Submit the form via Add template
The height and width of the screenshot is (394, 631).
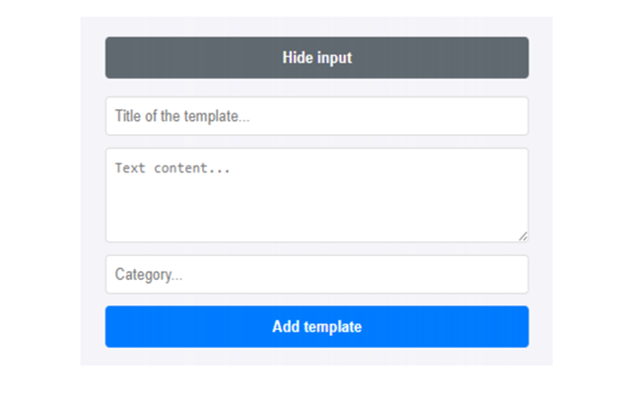[316, 327]
